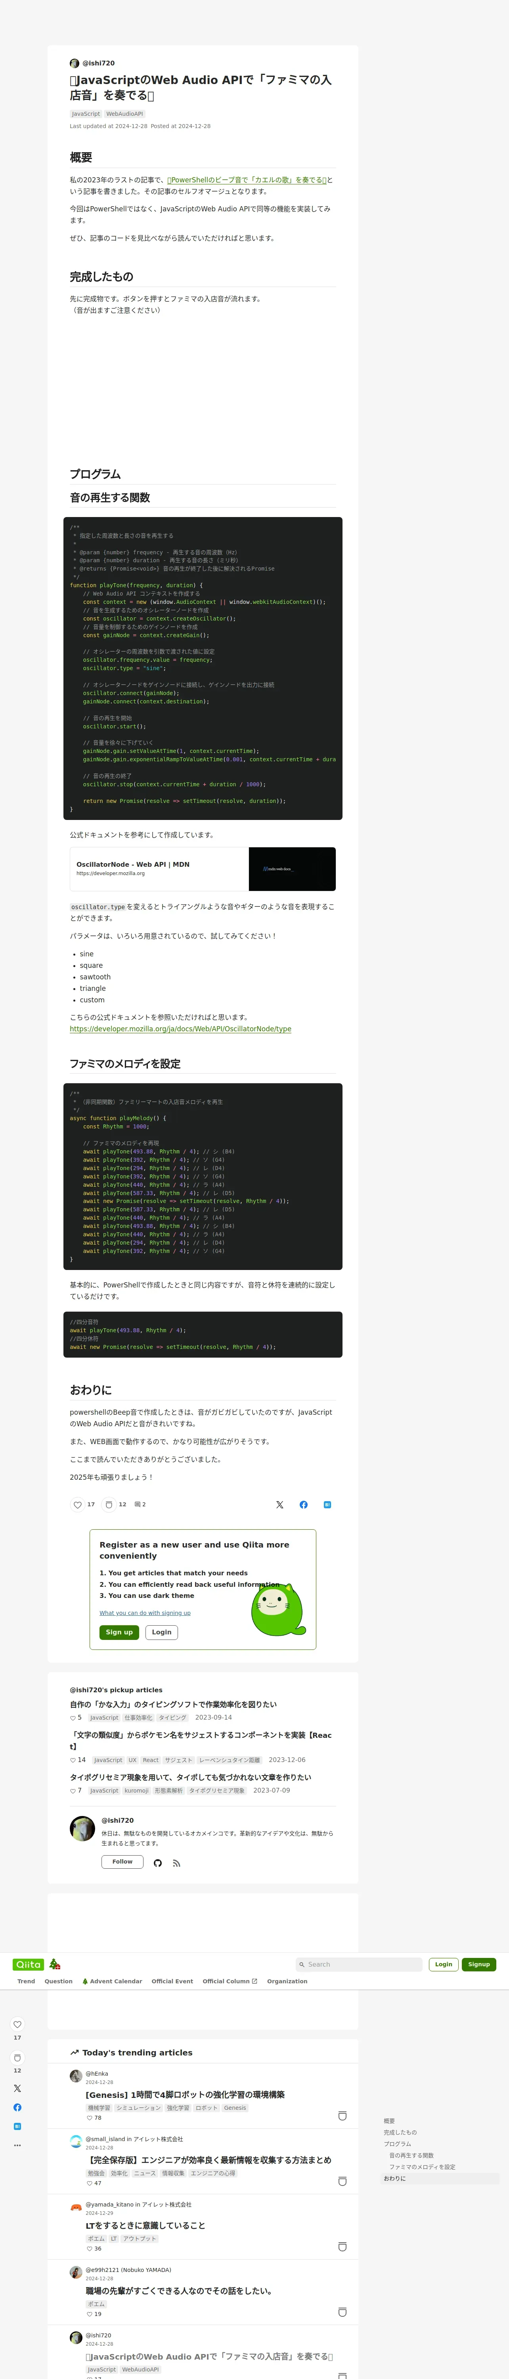Open the Advent Calendar tab
509x2379 pixels.
point(112,1981)
